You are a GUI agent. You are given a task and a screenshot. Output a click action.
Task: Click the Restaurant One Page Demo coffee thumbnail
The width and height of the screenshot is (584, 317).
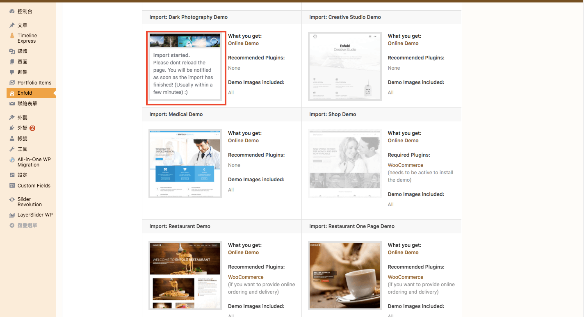click(344, 276)
